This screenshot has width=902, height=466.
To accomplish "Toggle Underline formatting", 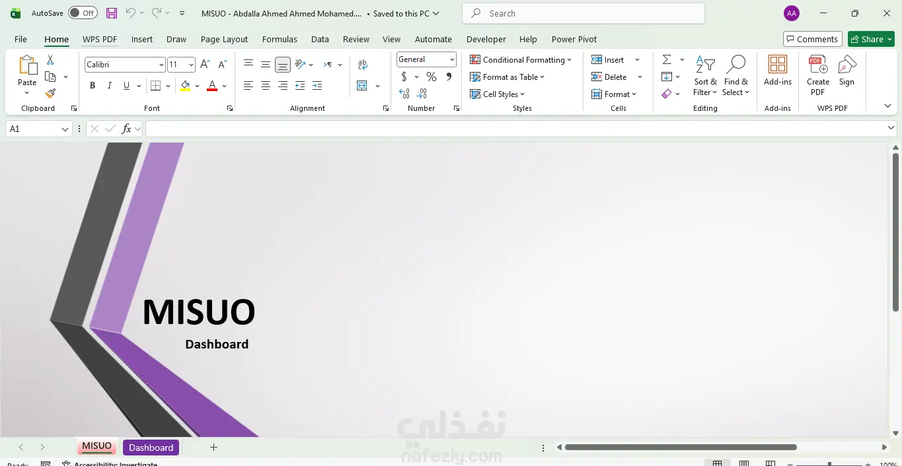I will (x=126, y=86).
